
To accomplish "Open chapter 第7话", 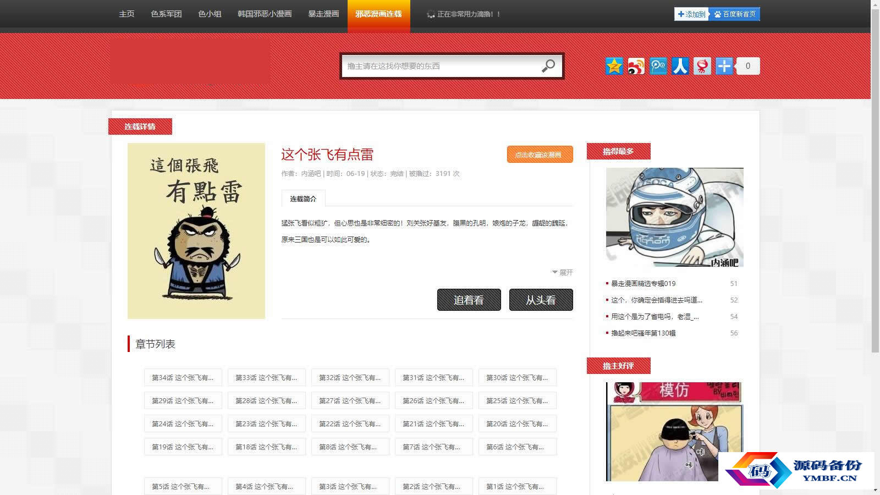I will (x=434, y=447).
